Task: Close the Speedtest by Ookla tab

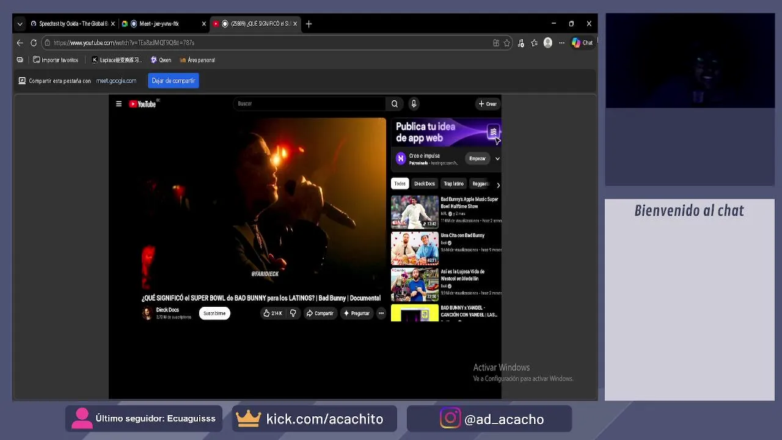Action: (112, 24)
